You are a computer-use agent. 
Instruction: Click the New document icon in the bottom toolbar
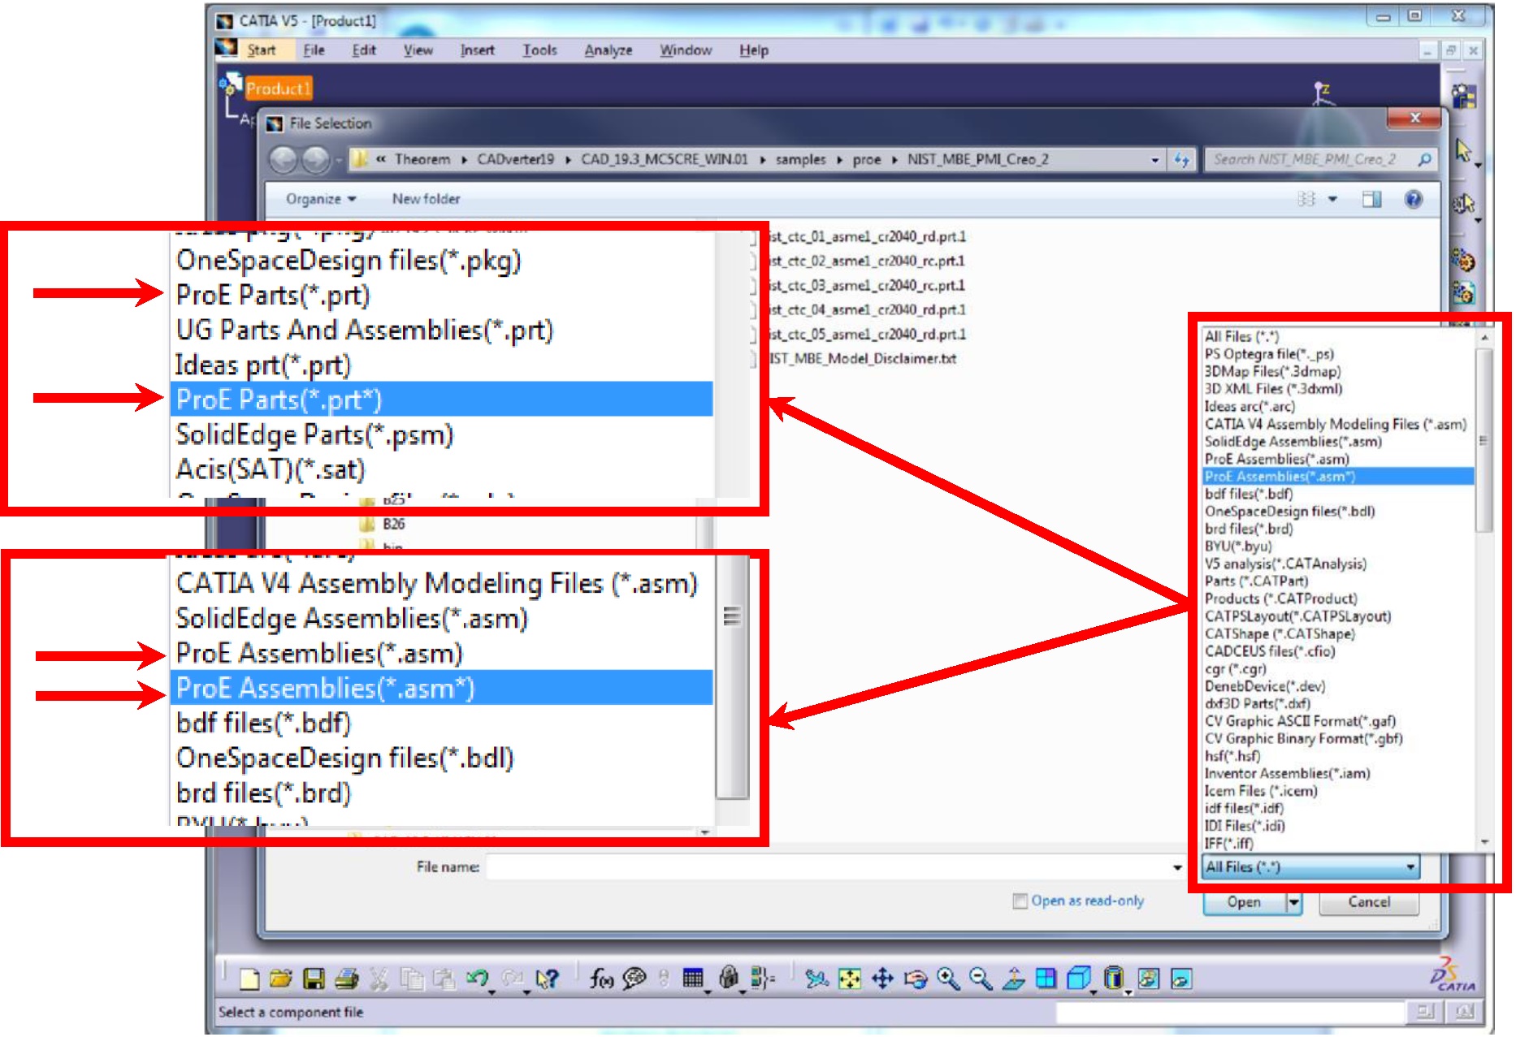(x=249, y=979)
